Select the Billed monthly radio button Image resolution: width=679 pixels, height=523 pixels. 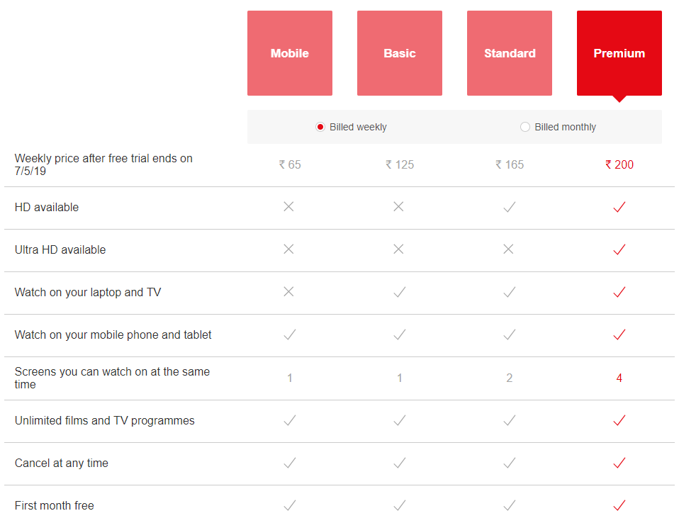click(524, 127)
